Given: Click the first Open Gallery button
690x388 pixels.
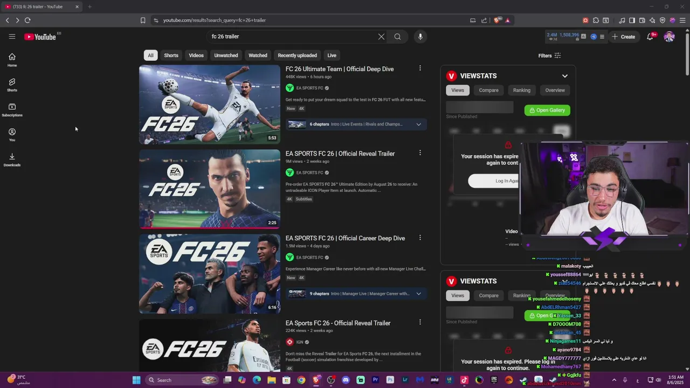Looking at the screenshot, I should [547, 110].
